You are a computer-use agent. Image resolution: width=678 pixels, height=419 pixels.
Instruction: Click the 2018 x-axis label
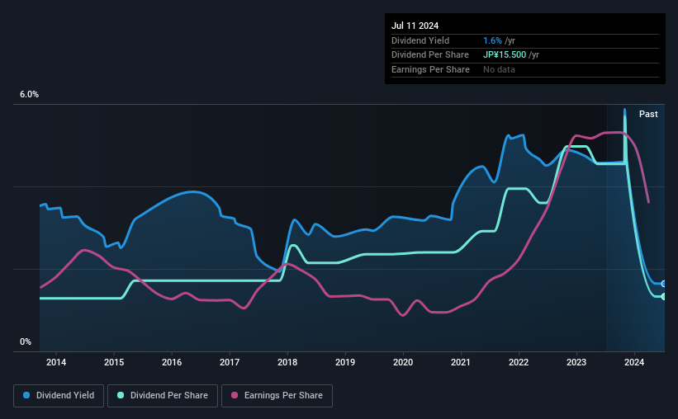(x=287, y=362)
